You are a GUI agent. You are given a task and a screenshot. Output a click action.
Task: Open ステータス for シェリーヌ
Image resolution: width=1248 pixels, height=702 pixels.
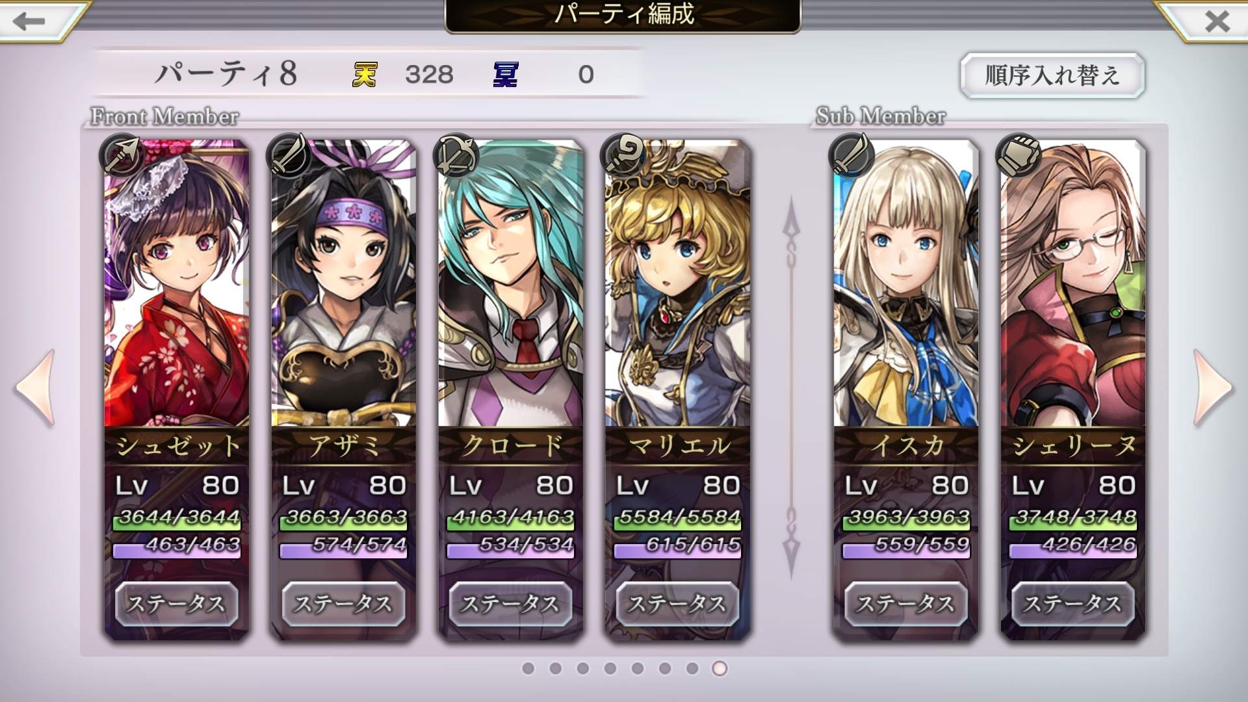pos(1073,604)
